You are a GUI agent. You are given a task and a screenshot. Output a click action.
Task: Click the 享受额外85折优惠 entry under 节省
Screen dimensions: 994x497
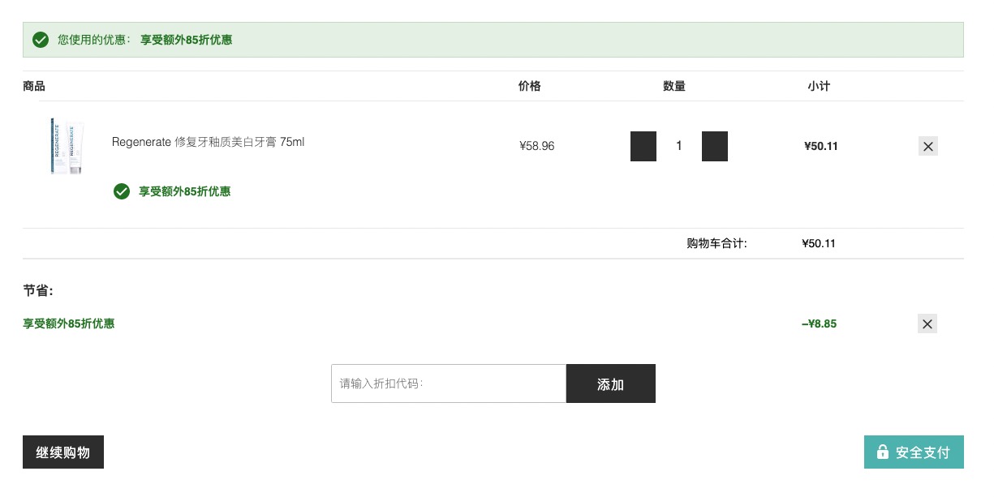coord(69,324)
